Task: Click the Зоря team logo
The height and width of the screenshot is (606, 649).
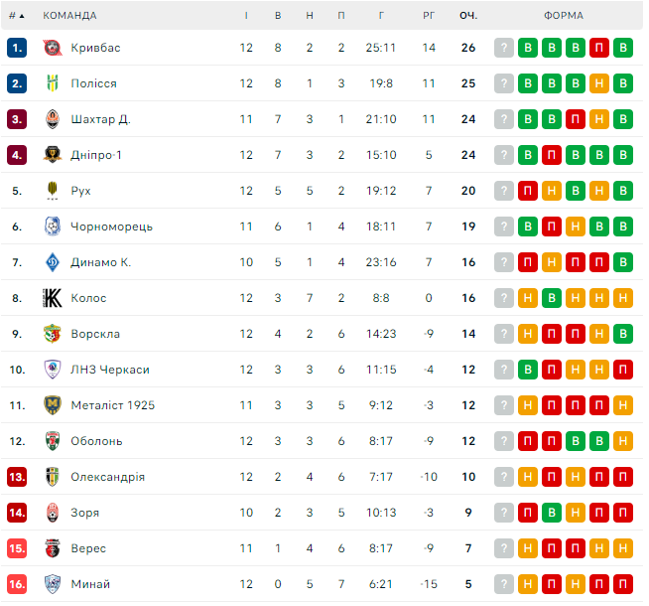Action: click(53, 513)
